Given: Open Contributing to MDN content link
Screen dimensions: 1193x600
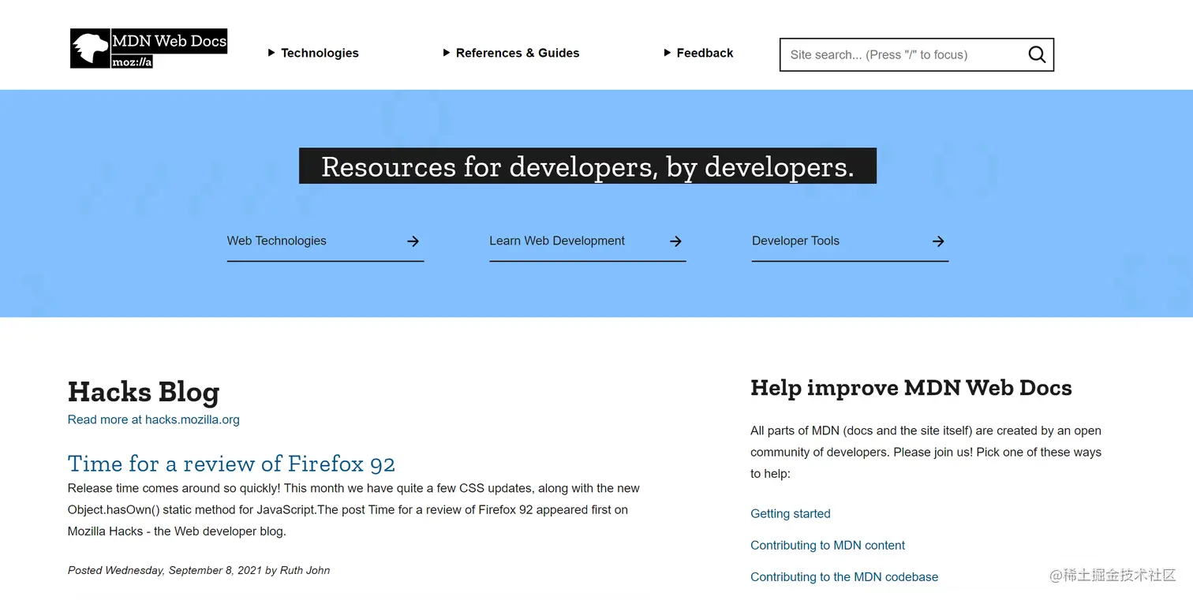Looking at the screenshot, I should pos(828,545).
